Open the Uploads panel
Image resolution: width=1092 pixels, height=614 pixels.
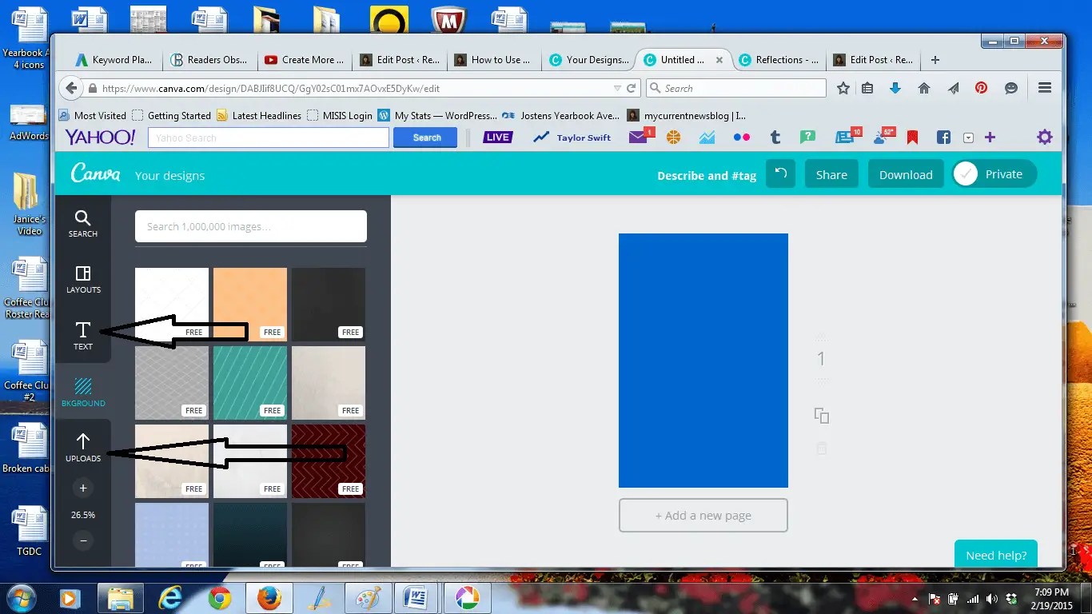tap(83, 448)
